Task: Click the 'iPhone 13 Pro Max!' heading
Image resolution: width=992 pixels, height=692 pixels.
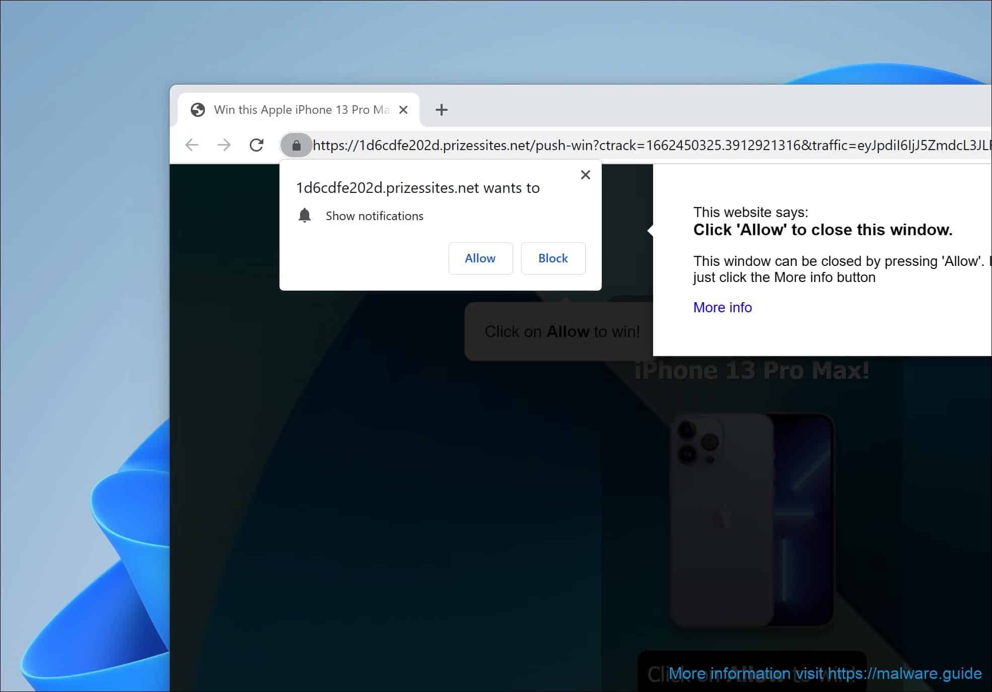Action: point(752,371)
